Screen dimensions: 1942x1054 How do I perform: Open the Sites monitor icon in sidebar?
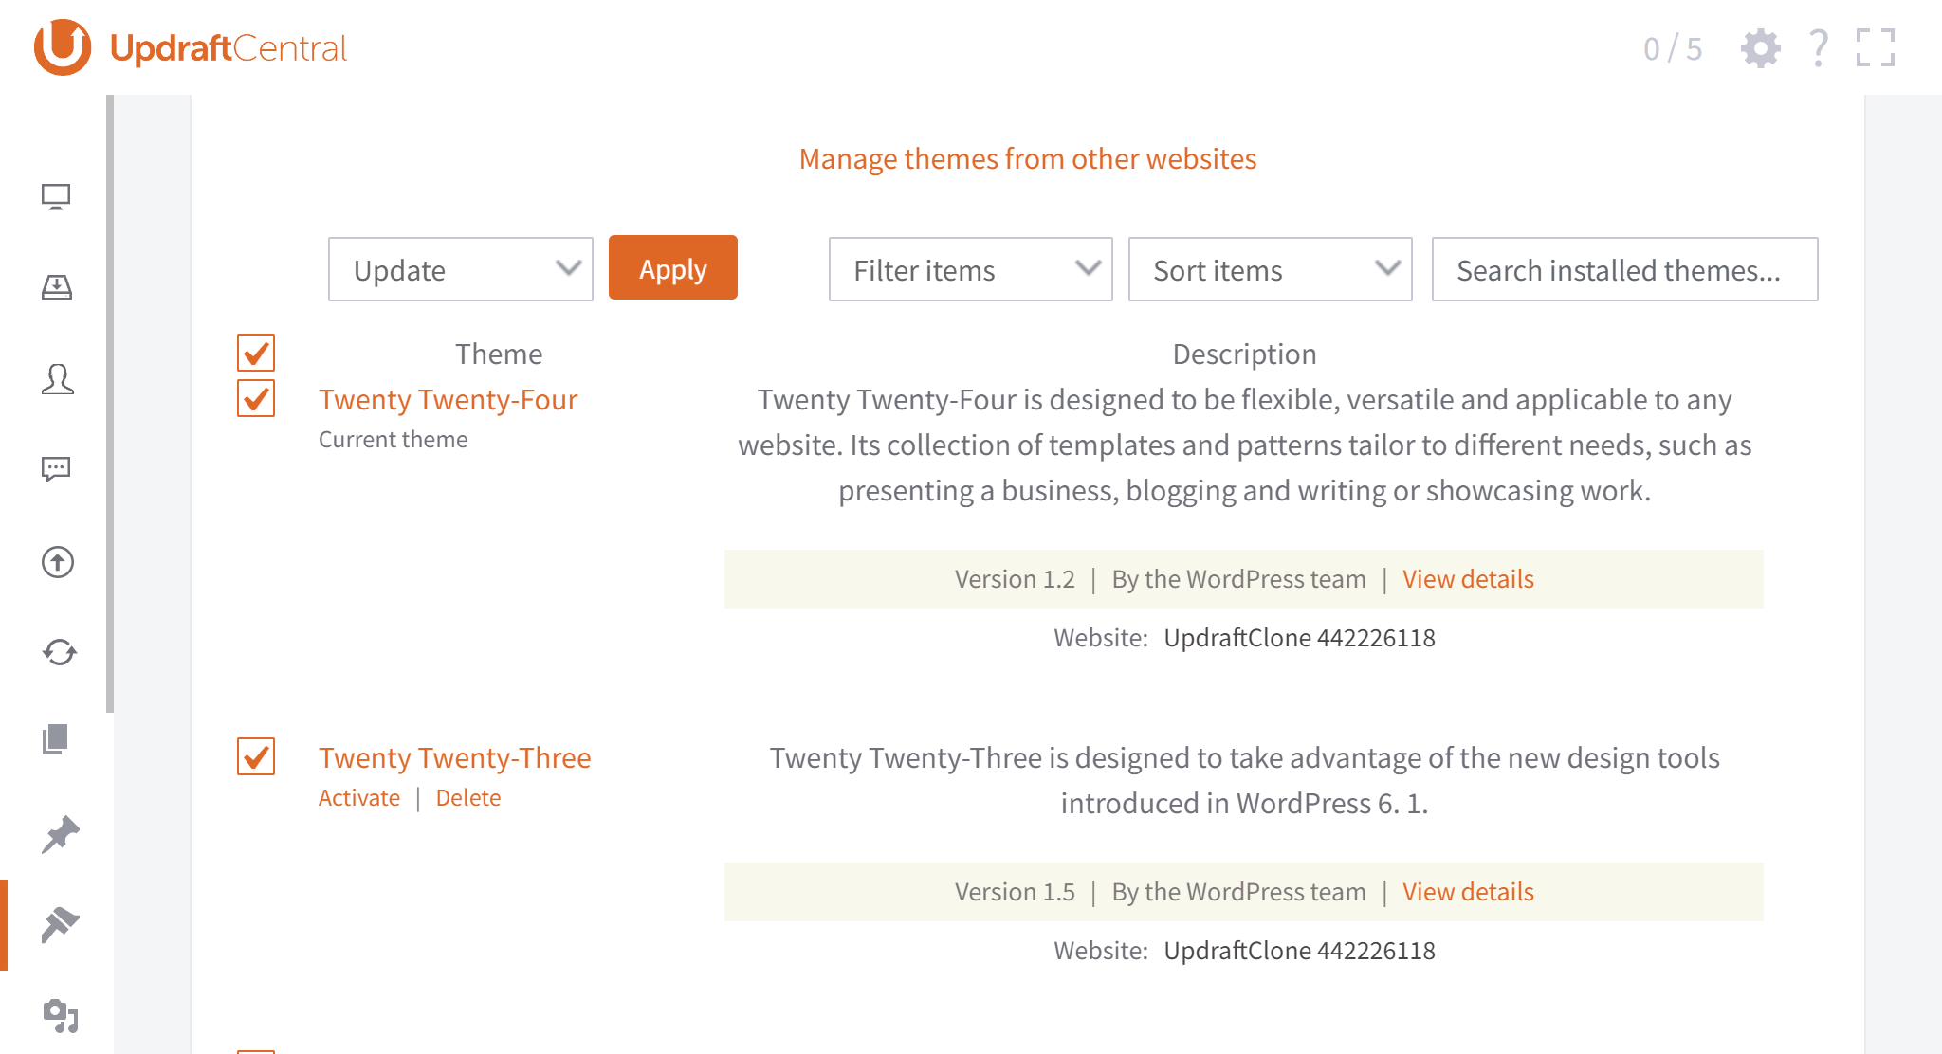pos(56,197)
